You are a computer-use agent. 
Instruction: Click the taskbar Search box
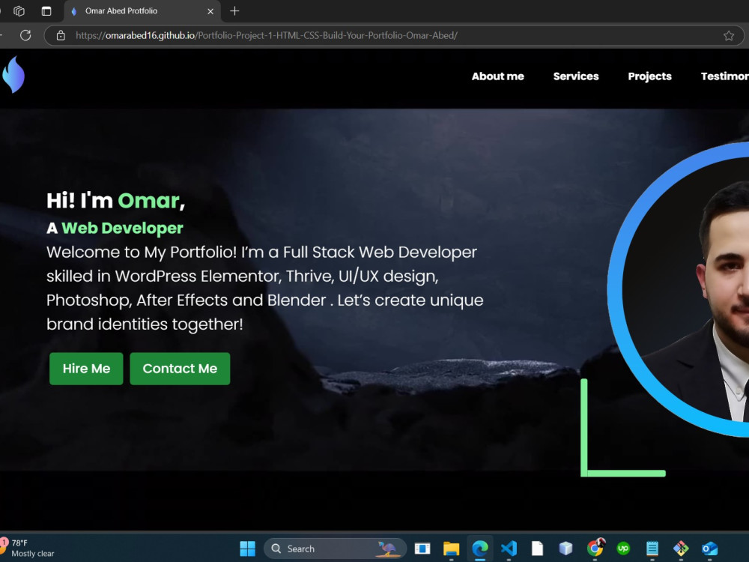point(335,549)
